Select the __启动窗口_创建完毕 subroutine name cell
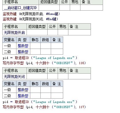120x113 pixels. (20, 8)
